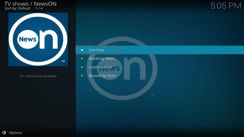Viewport: 244px width, 137px height.
Task: Click the 'Sort by: Default' label
Action: 17,8
